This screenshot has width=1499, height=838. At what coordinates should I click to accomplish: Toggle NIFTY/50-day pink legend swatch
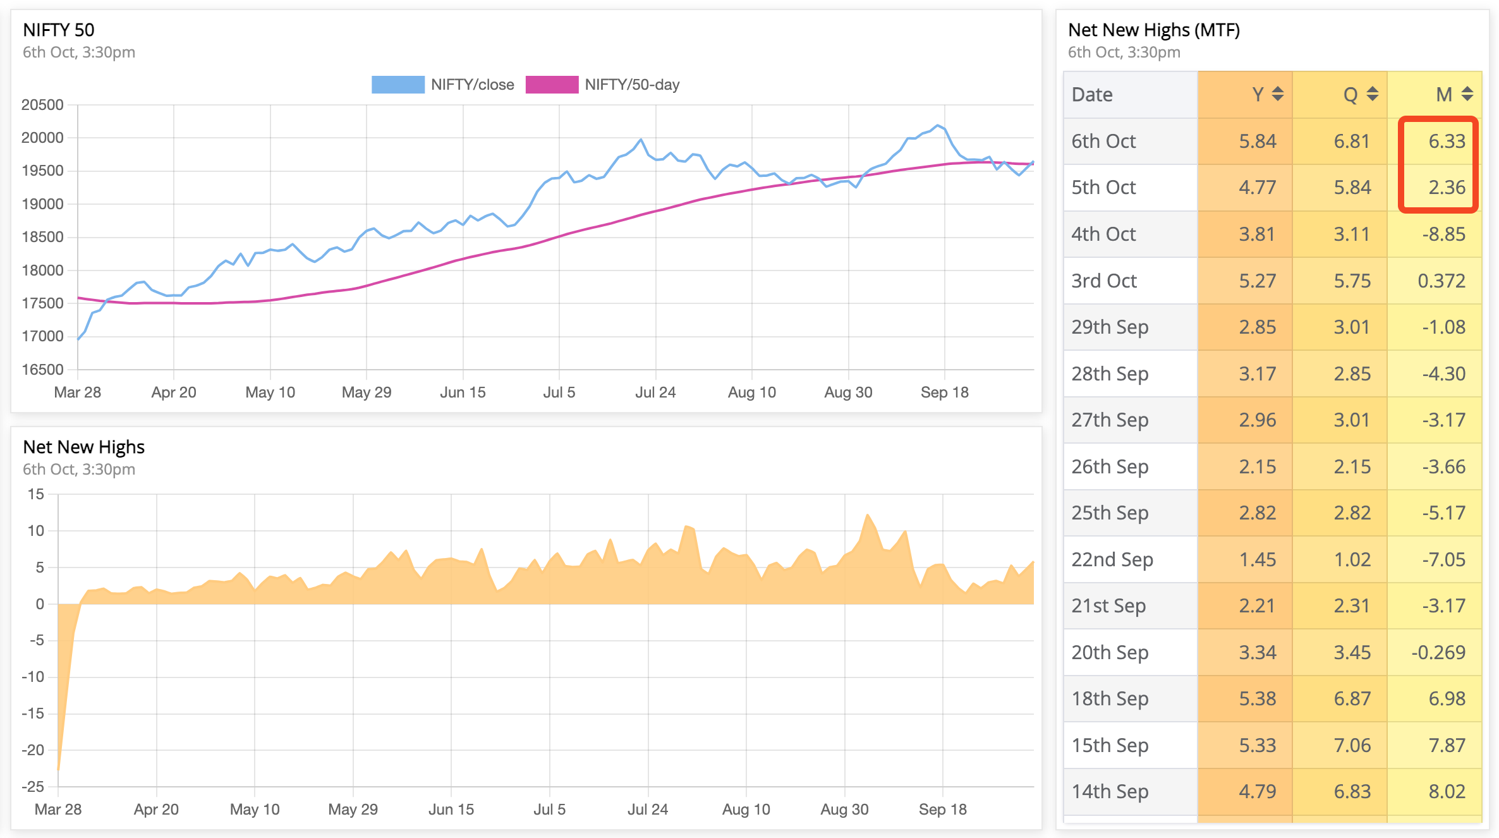[x=552, y=85]
